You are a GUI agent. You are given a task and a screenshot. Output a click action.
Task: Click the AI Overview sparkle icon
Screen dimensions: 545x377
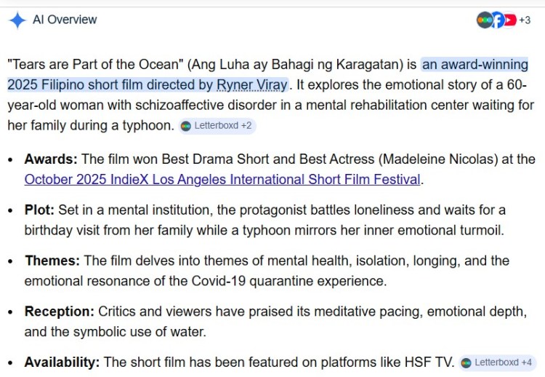[x=17, y=20]
